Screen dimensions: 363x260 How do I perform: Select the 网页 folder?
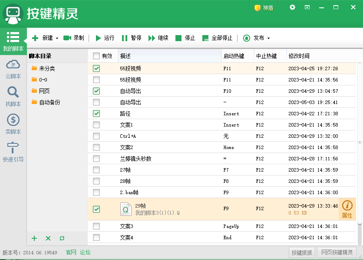(x=41, y=91)
